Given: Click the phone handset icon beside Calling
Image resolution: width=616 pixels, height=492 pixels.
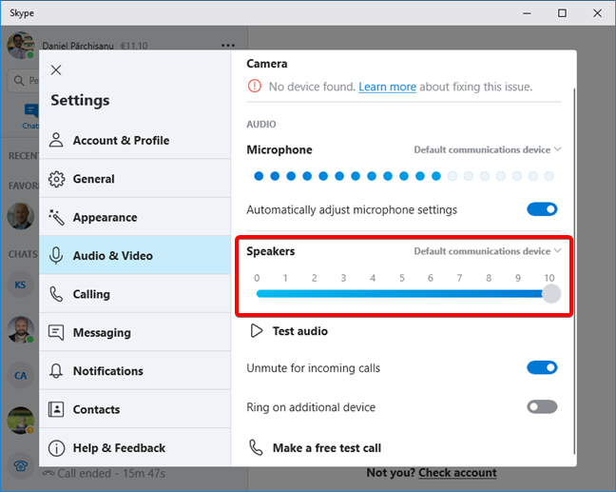Looking at the screenshot, I should 56,294.
